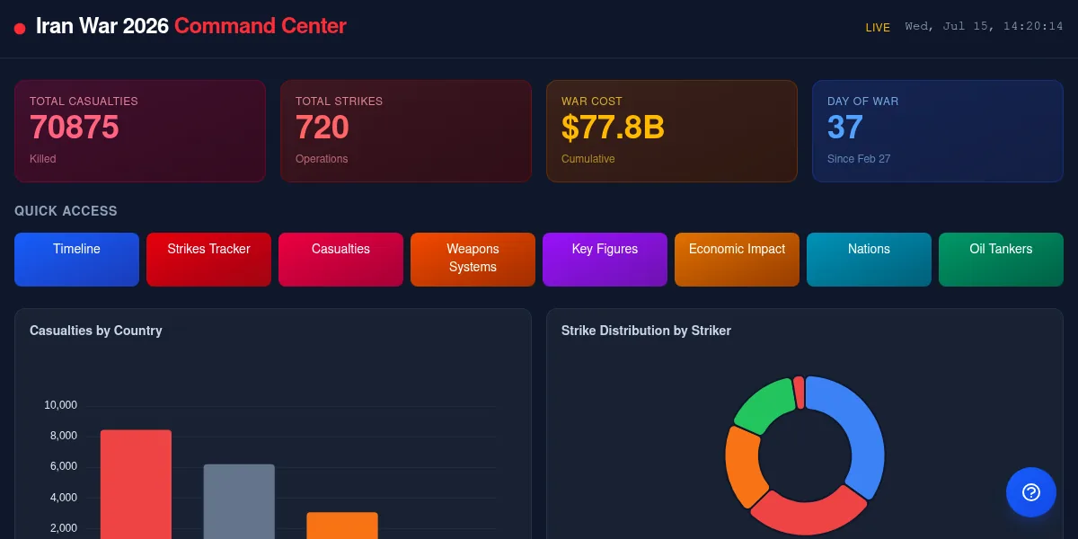Click the 4,000 axis label
This screenshot has width=1078, height=539.
click(63, 498)
